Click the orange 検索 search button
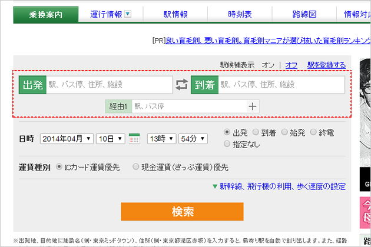Image resolution: width=371 pixels, height=247 pixels. 182,212
